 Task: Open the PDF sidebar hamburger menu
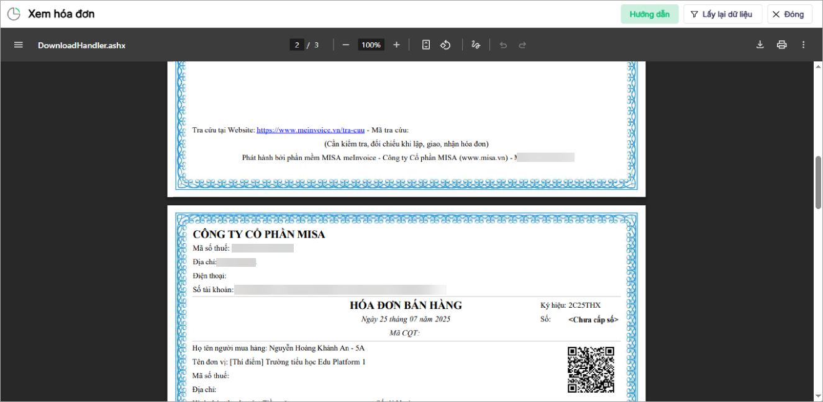(19, 45)
